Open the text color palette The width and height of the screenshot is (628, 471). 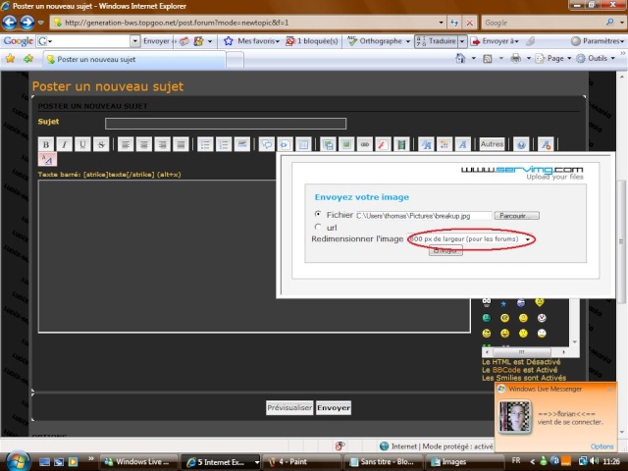(x=445, y=144)
